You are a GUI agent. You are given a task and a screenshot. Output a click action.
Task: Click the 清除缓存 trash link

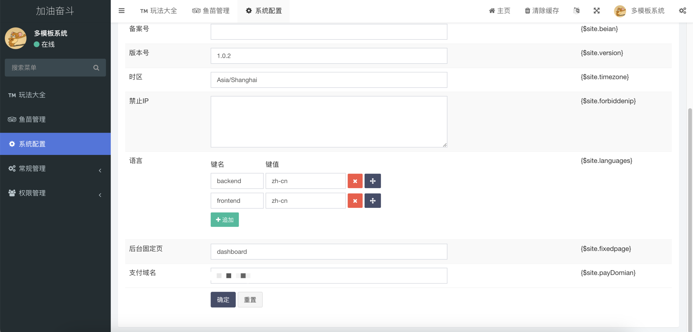pyautogui.click(x=542, y=11)
